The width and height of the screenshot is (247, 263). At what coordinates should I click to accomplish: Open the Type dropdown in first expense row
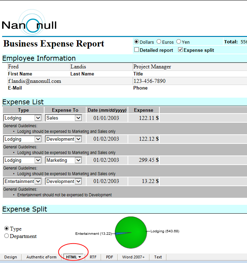click(38, 118)
